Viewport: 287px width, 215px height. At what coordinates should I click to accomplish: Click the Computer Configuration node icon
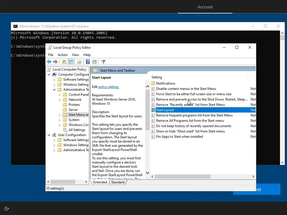(54, 74)
